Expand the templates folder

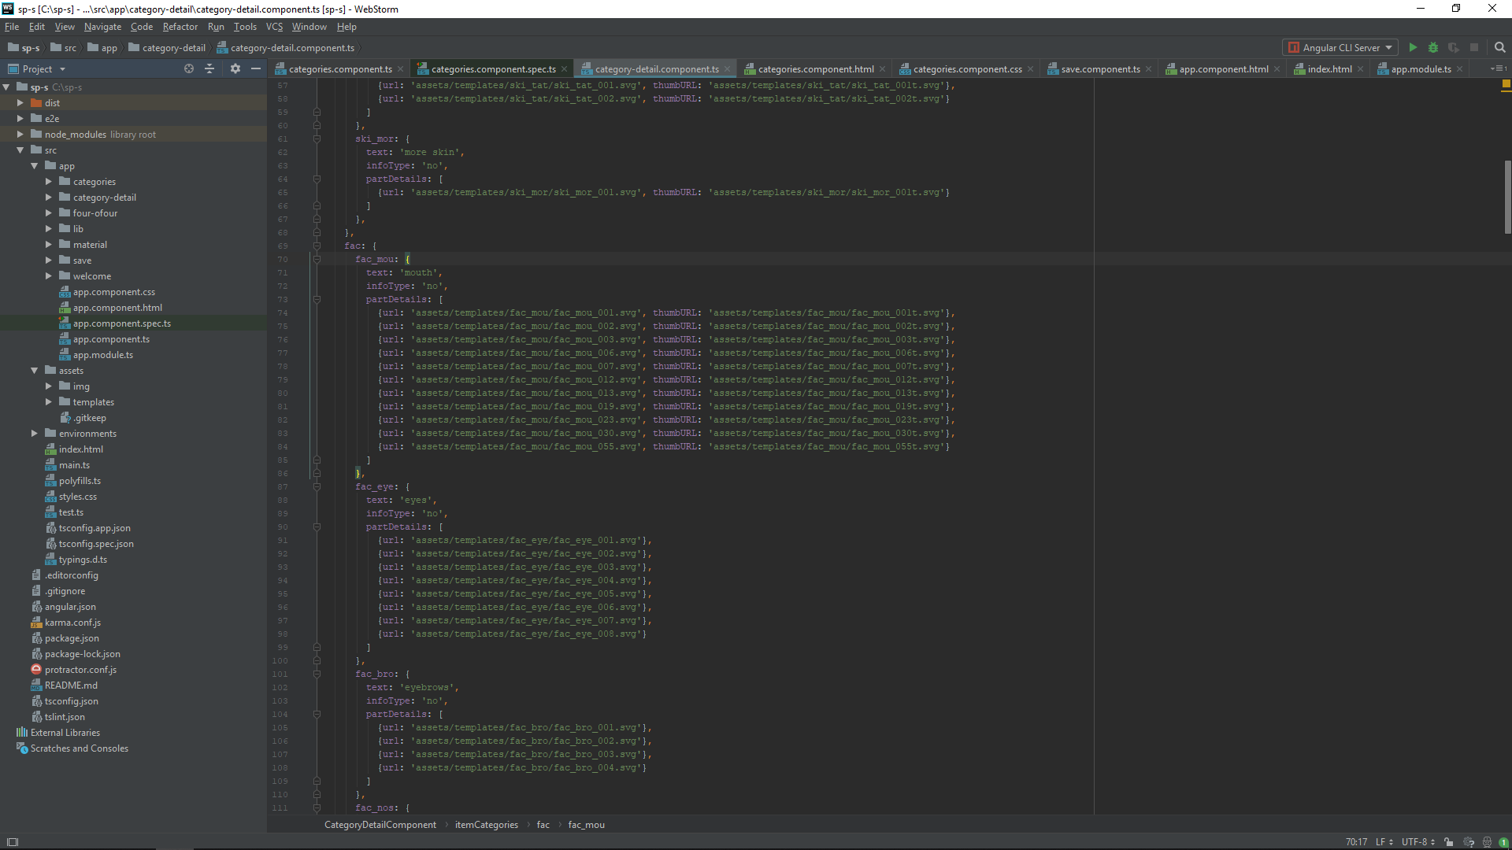point(49,402)
